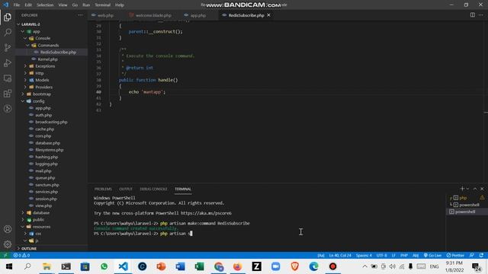Switch to the Output panel tab
This screenshot has height=274, width=488.
pyautogui.click(x=126, y=189)
